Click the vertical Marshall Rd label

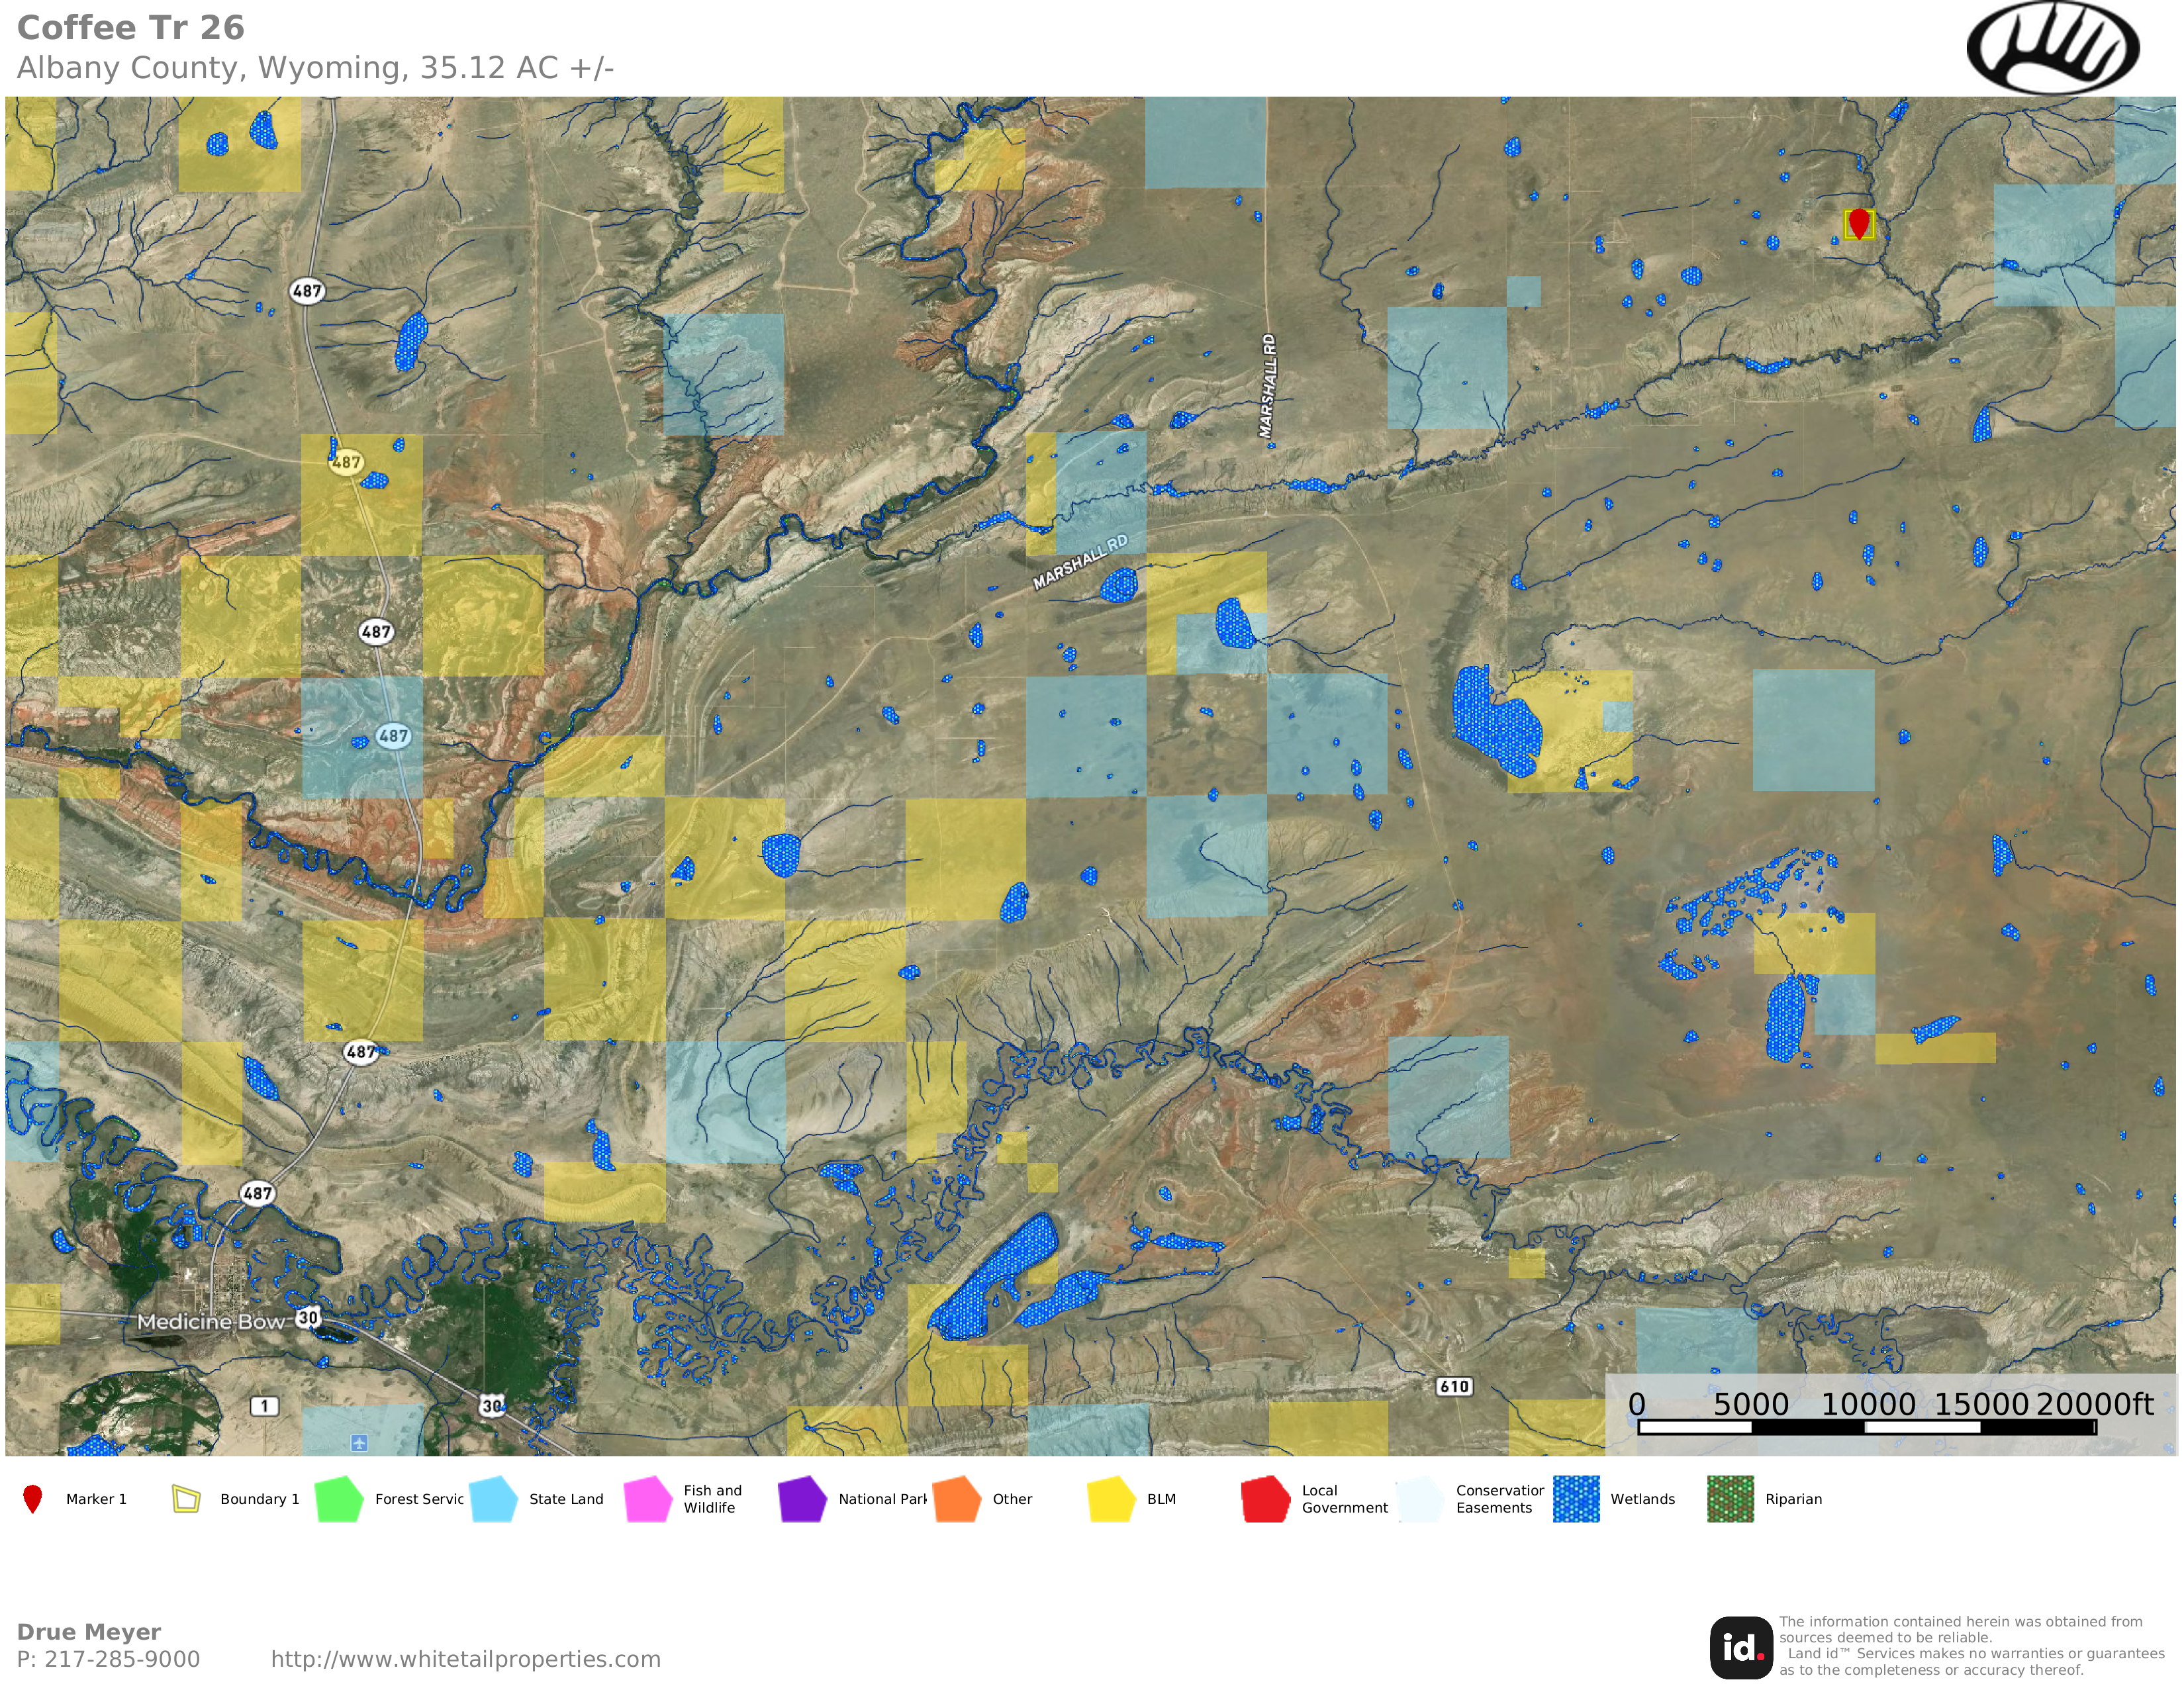click(x=1267, y=386)
